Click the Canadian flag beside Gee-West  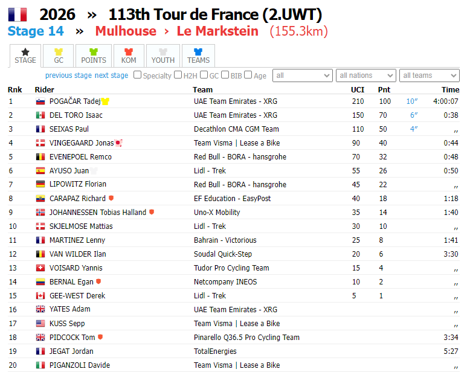click(x=40, y=296)
